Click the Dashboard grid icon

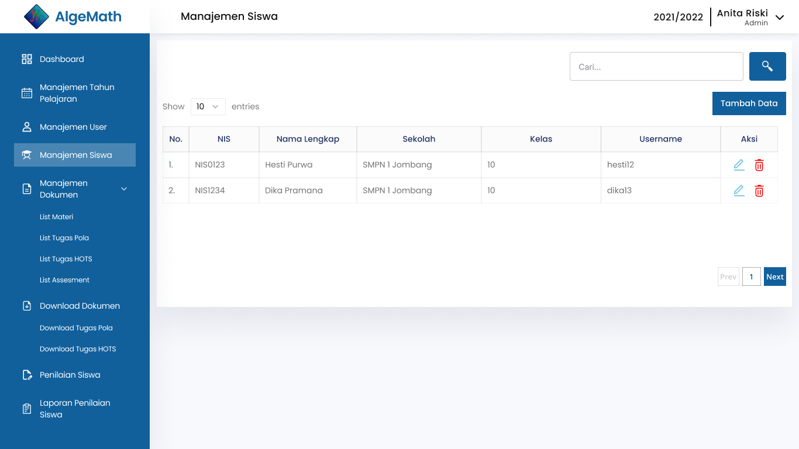[x=27, y=59]
